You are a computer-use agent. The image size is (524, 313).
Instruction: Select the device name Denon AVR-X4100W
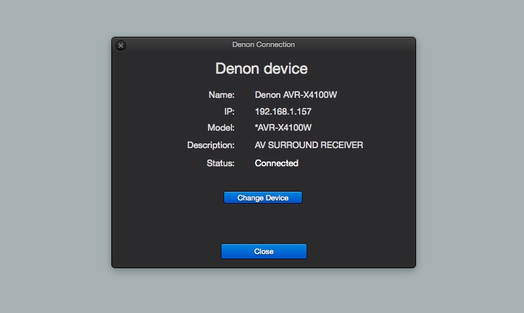296,95
